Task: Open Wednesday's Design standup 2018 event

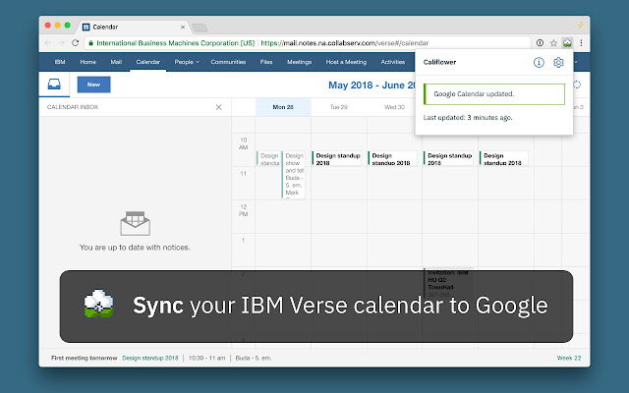Action: (x=393, y=158)
